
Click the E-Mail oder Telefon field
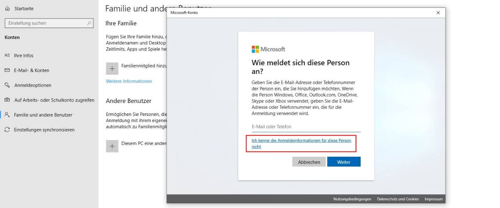click(306, 127)
